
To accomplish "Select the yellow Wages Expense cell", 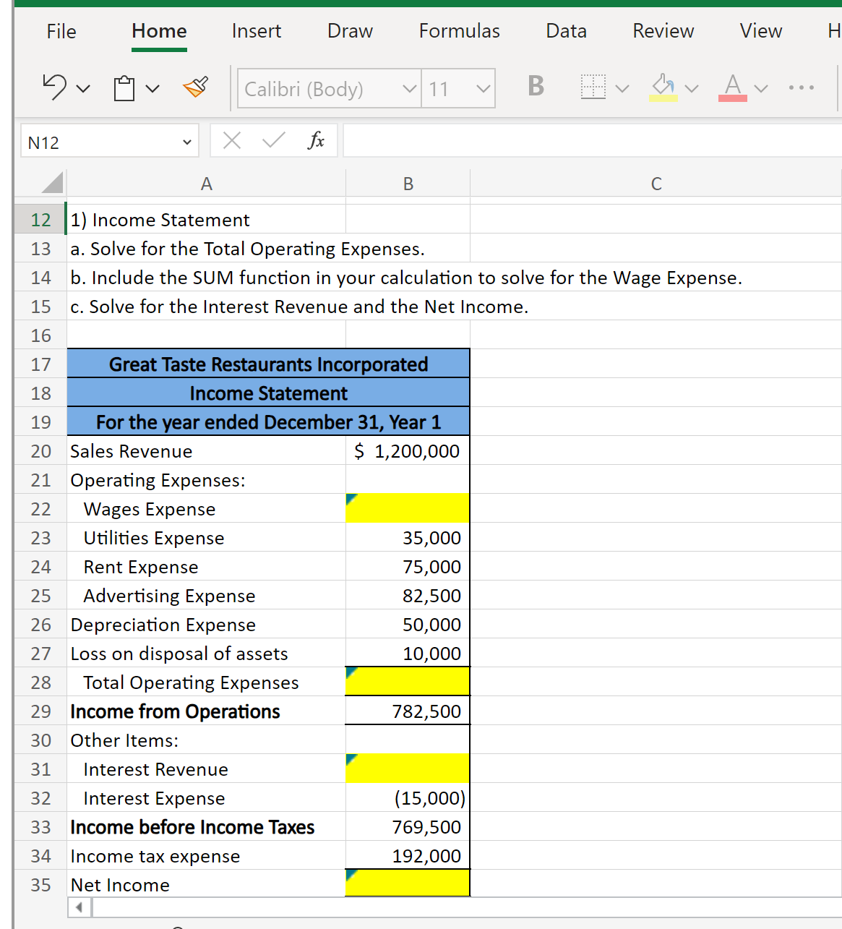I will pyautogui.click(x=407, y=508).
